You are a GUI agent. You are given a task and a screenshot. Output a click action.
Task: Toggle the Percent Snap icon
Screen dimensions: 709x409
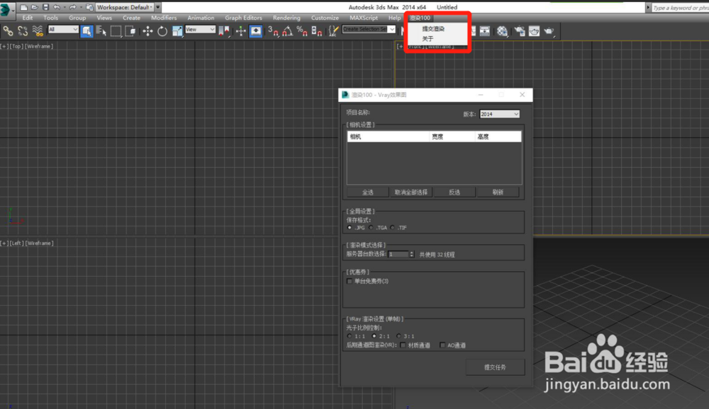coord(302,30)
